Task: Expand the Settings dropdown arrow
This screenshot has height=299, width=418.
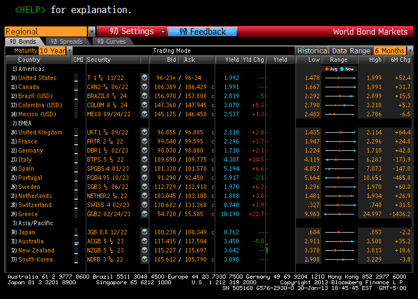Action: tap(162, 31)
